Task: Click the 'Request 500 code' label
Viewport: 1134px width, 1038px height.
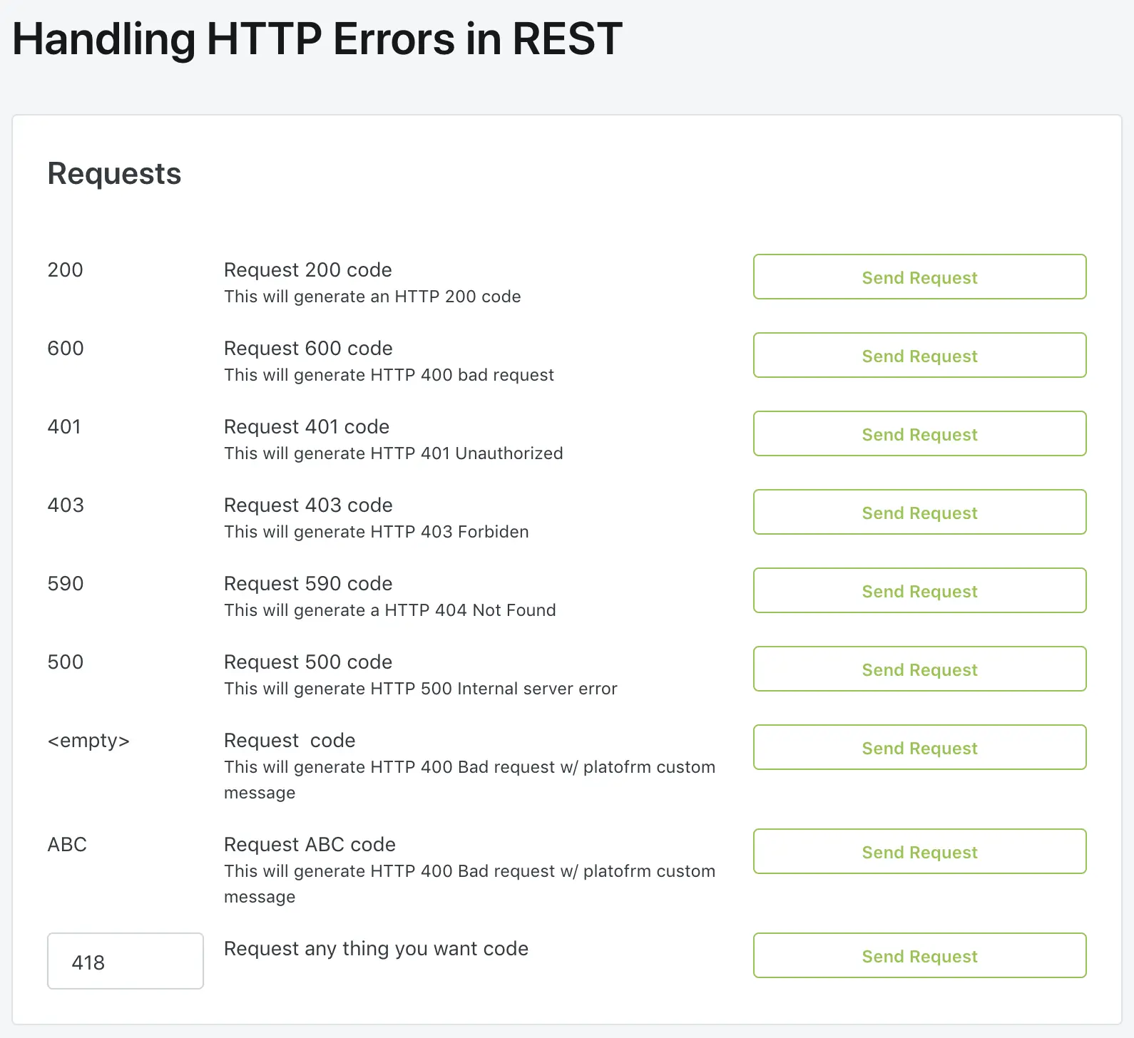Action: (308, 662)
